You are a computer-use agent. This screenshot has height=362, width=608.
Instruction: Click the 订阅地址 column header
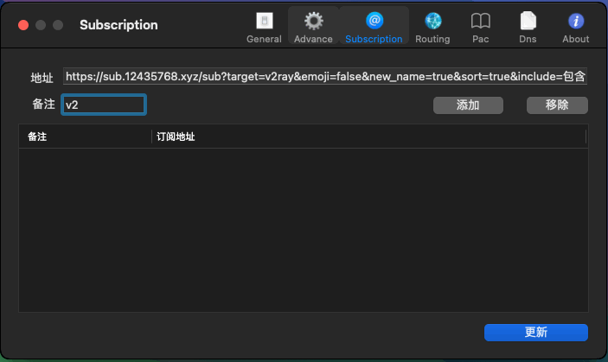coord(368,137)
